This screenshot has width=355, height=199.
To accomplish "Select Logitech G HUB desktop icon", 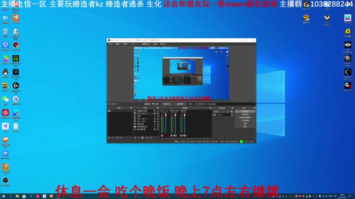I will 16,87.
